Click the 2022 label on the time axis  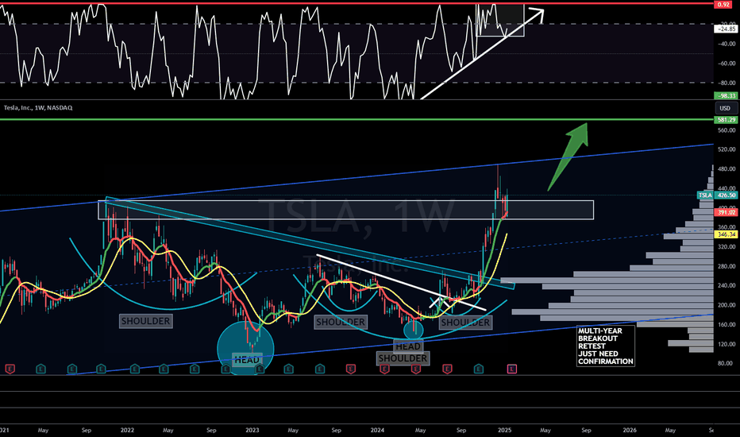pyautogui.click(x=127, y=430)
